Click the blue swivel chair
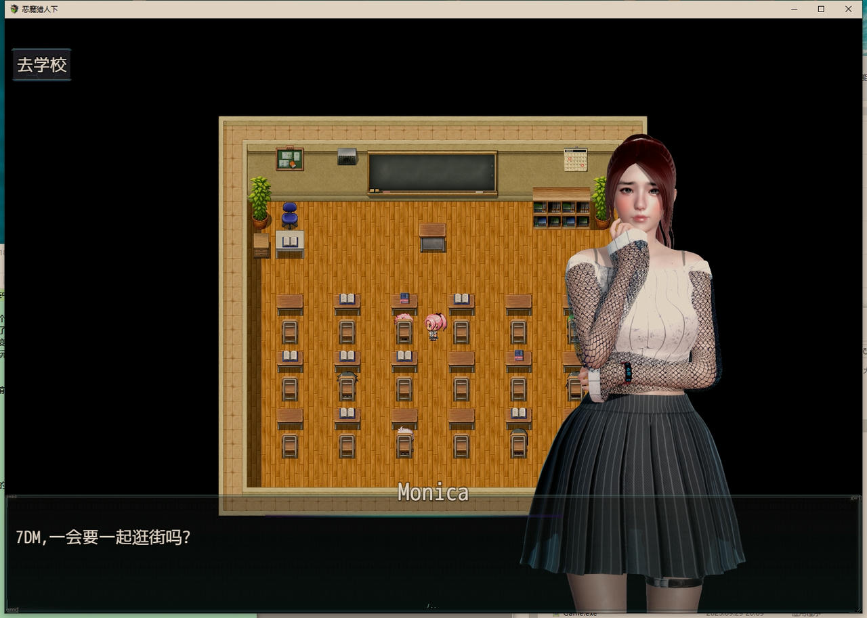 290,215
